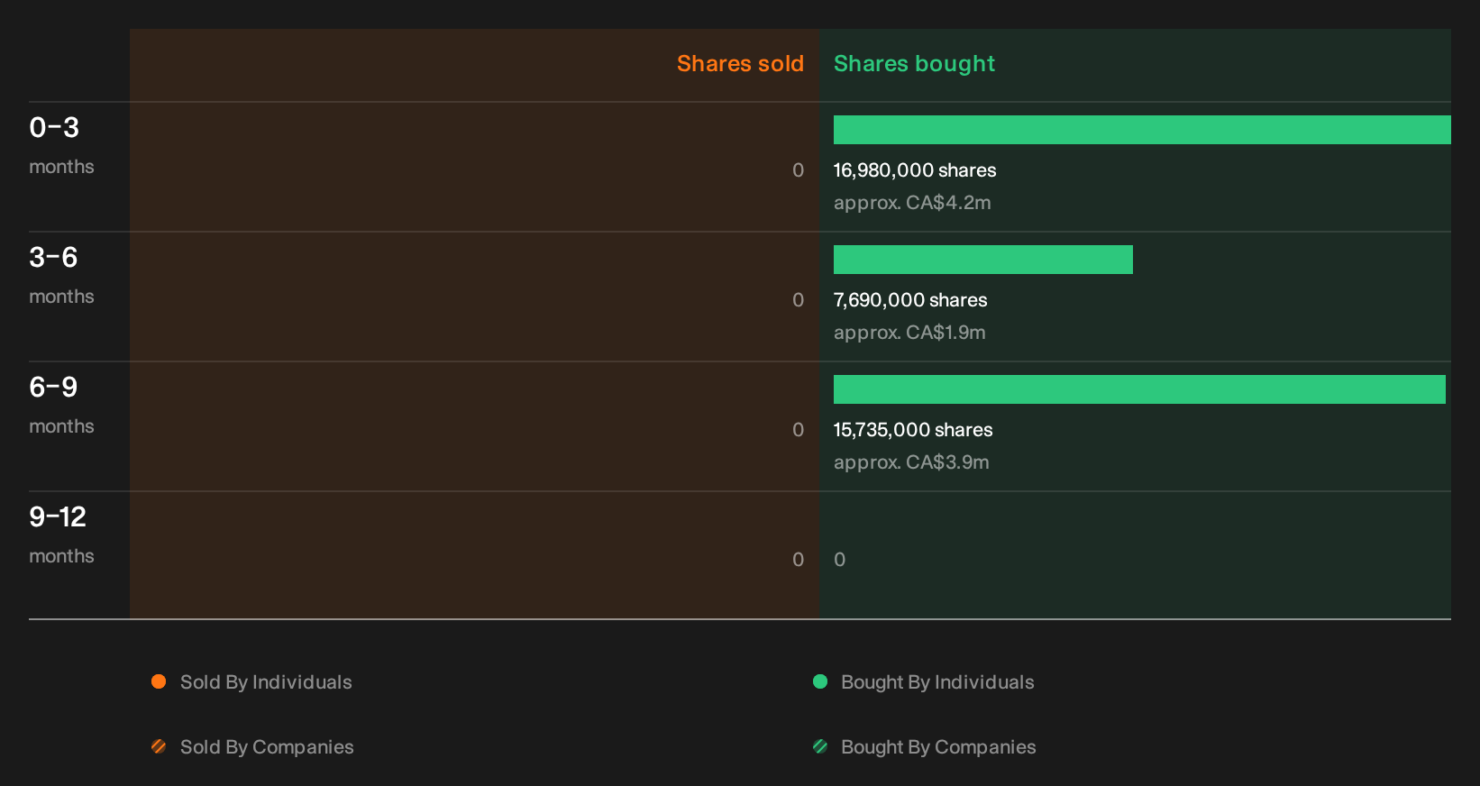Image resolution: width=1480 pixels, height=786 pixels.
Task: Click the striped Bought By Companies legend icon
Action: coord(820,746)
